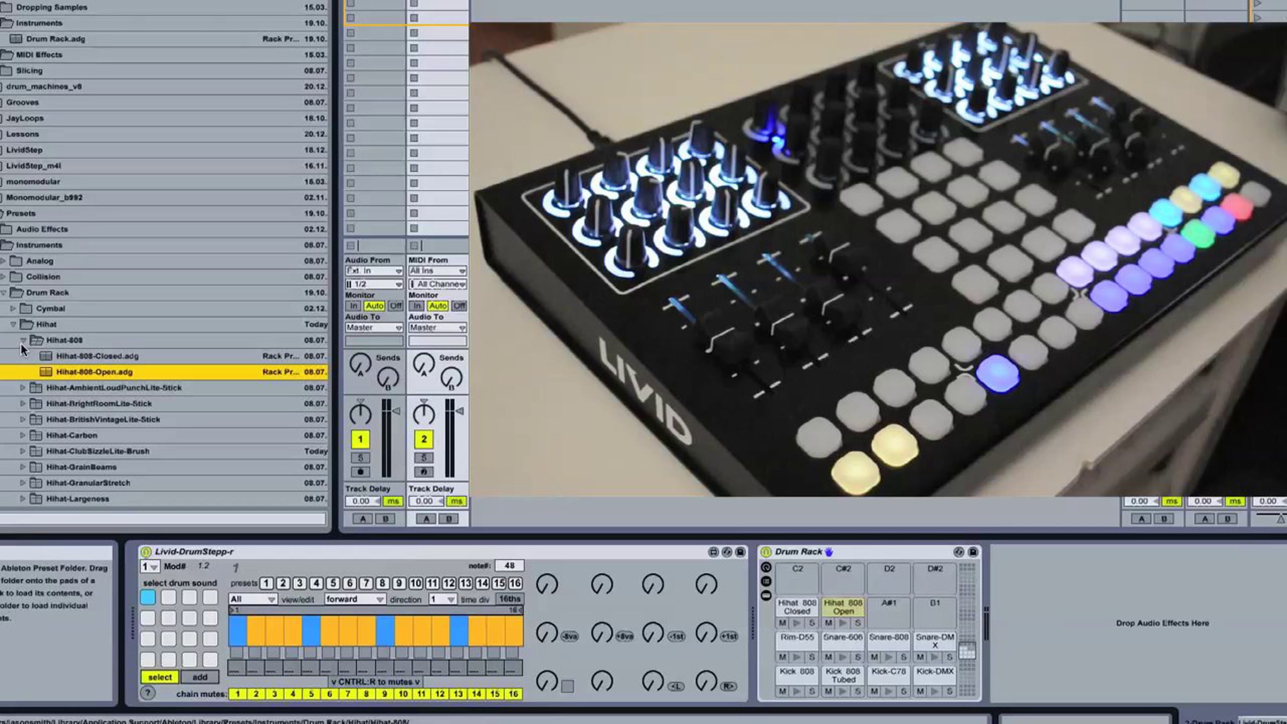This screenshot has height=724, width=1287.
Task: Set track 1 Monitor to In
Action: (x=353, y=306)
